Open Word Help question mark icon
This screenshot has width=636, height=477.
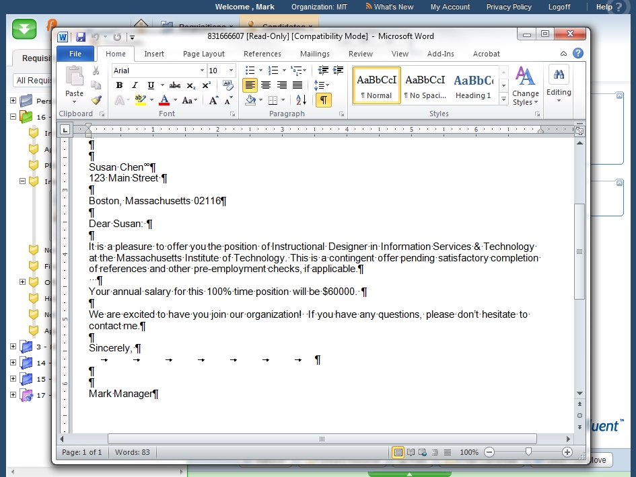[577, 54]
